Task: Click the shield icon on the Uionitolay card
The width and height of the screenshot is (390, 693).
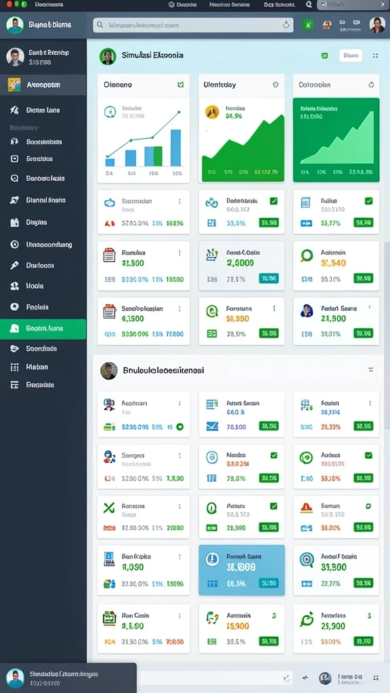Action: [275, 85]
